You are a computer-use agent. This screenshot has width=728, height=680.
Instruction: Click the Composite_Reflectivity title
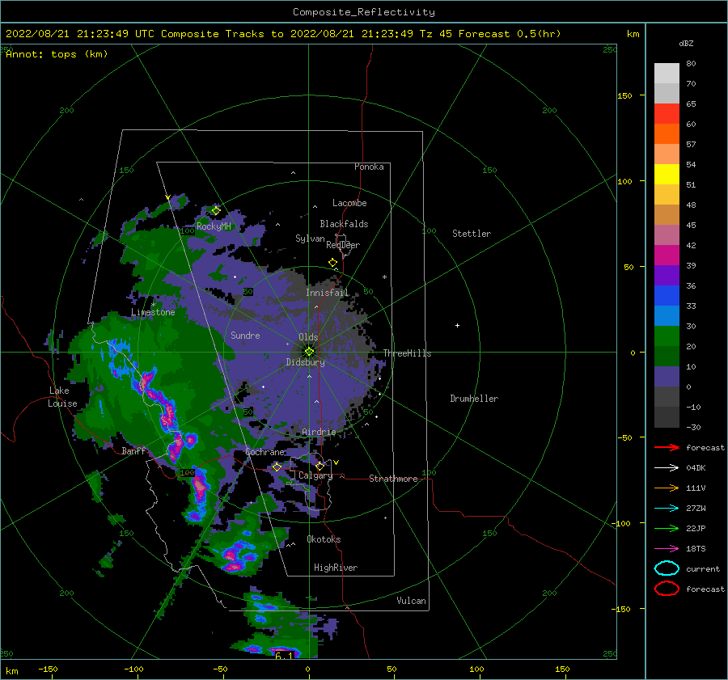tap(364, 12)
